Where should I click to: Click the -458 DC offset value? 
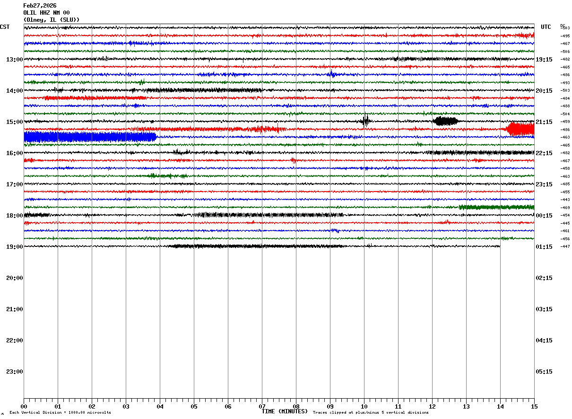[565, 168]
